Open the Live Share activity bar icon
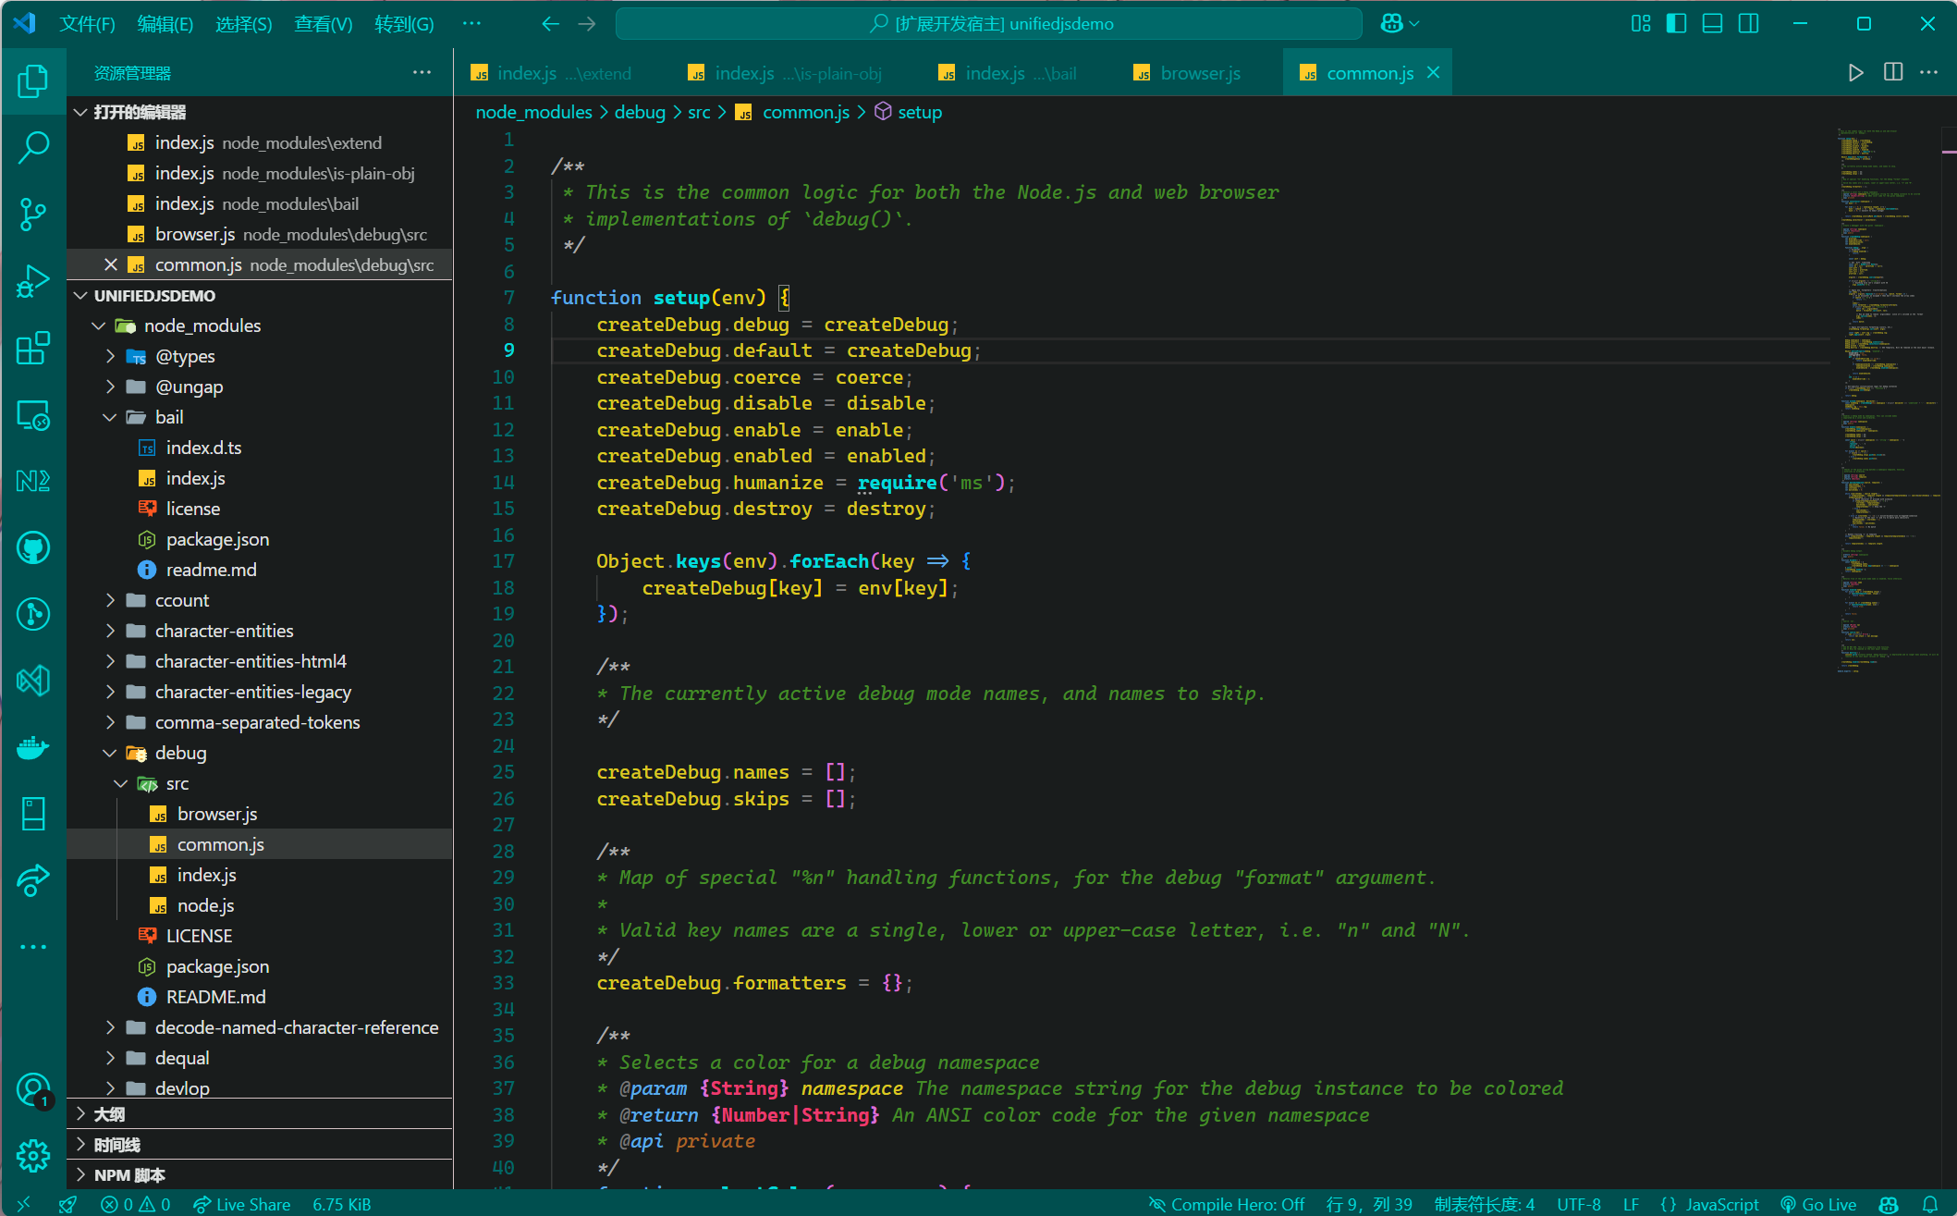The image size is (1957, 1216). (33, 880)
